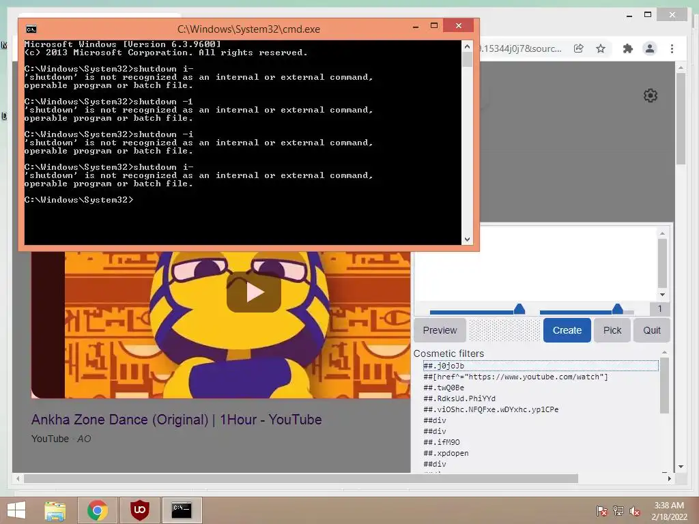Click Quit button in picker
This screenshot has height=524, width=699.
pyautogui.click(x=652, y=330)
